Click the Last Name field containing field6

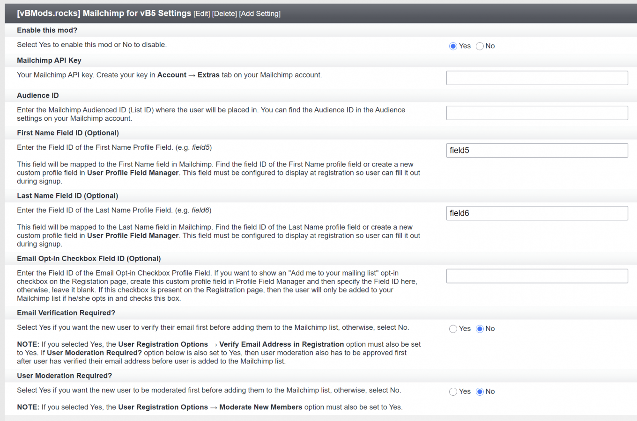pyautogui.click(x=537, y=213)
